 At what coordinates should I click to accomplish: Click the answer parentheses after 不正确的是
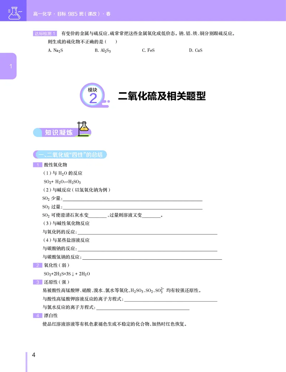[111, 42]
